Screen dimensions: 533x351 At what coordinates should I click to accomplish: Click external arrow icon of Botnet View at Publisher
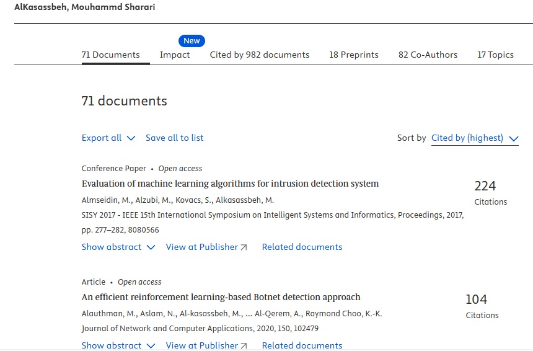click(244, 345)
